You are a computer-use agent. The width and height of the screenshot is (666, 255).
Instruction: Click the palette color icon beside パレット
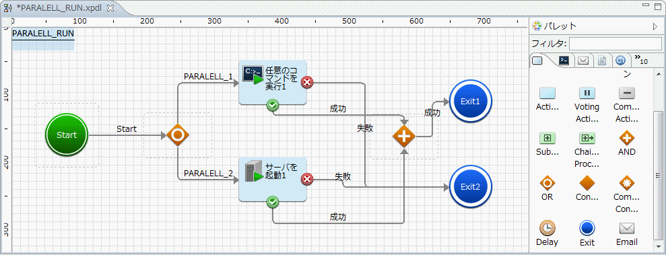click(x=537, y=26)
